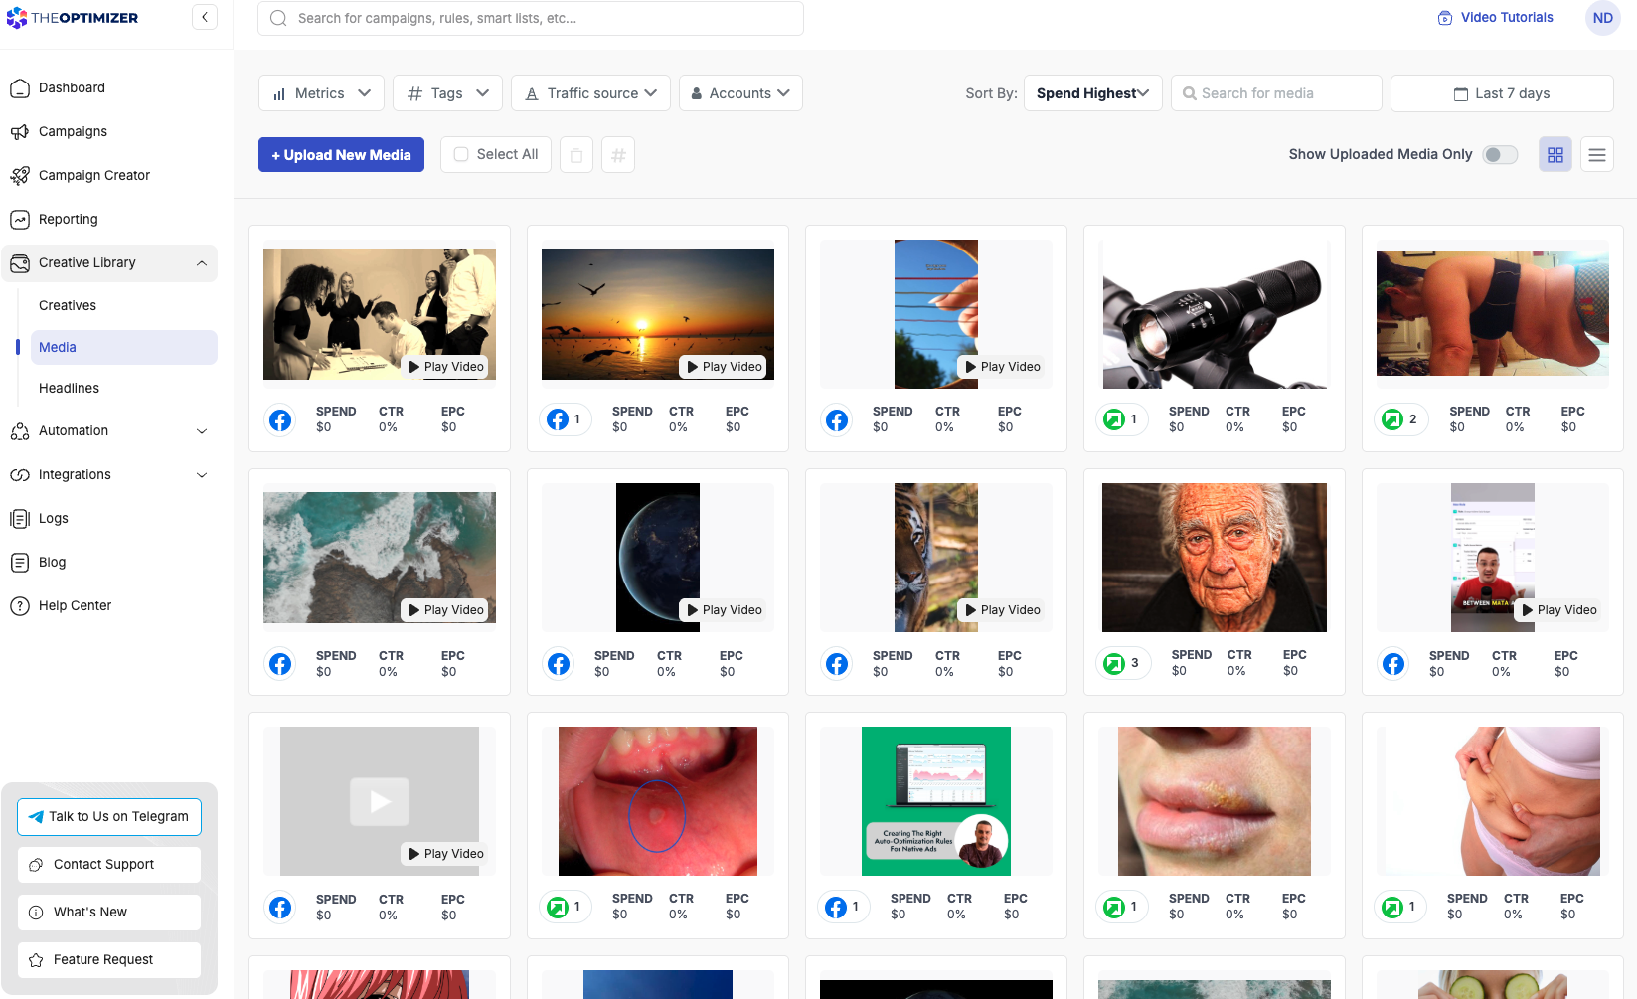
Task: Select the Media submenu item
Action: point(123,348)
